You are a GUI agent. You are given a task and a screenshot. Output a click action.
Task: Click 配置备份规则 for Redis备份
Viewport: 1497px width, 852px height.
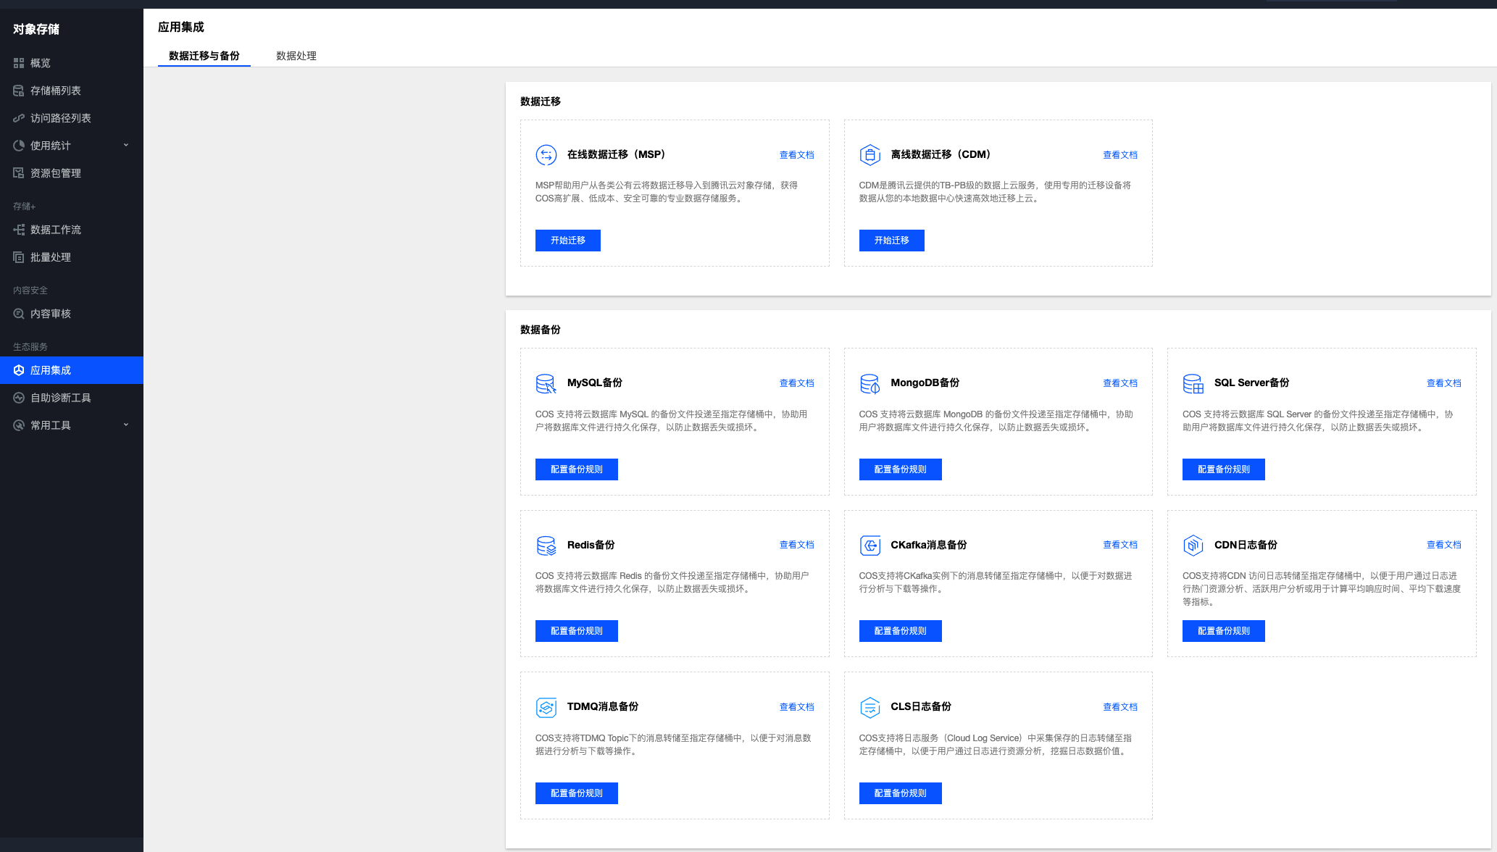point(576,630)
